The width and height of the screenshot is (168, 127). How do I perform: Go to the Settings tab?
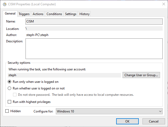click(70, 14)
